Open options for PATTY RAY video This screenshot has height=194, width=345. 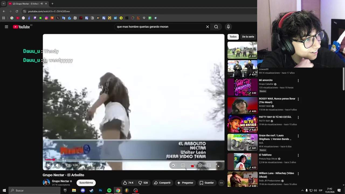[298, 117]
